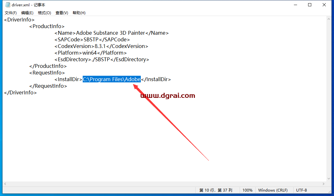Click the closing </ProductInfo> tag
Screen dimensions: 334x196
pyautogui.click(x=48, y=66)
